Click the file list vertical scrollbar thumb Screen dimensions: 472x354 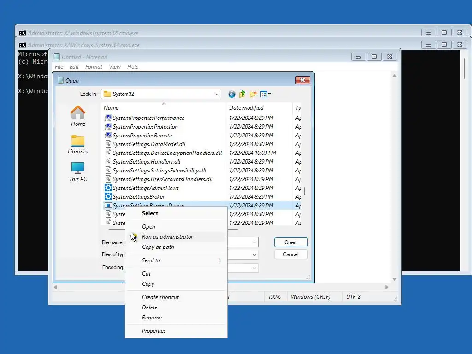click(x=305, y=191)
